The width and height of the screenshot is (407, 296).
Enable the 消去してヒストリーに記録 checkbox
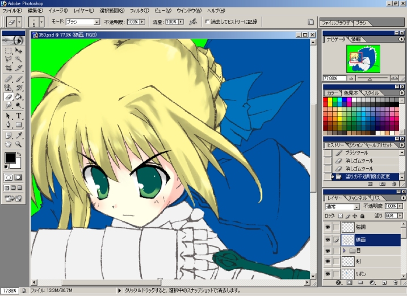pos(207,22)
